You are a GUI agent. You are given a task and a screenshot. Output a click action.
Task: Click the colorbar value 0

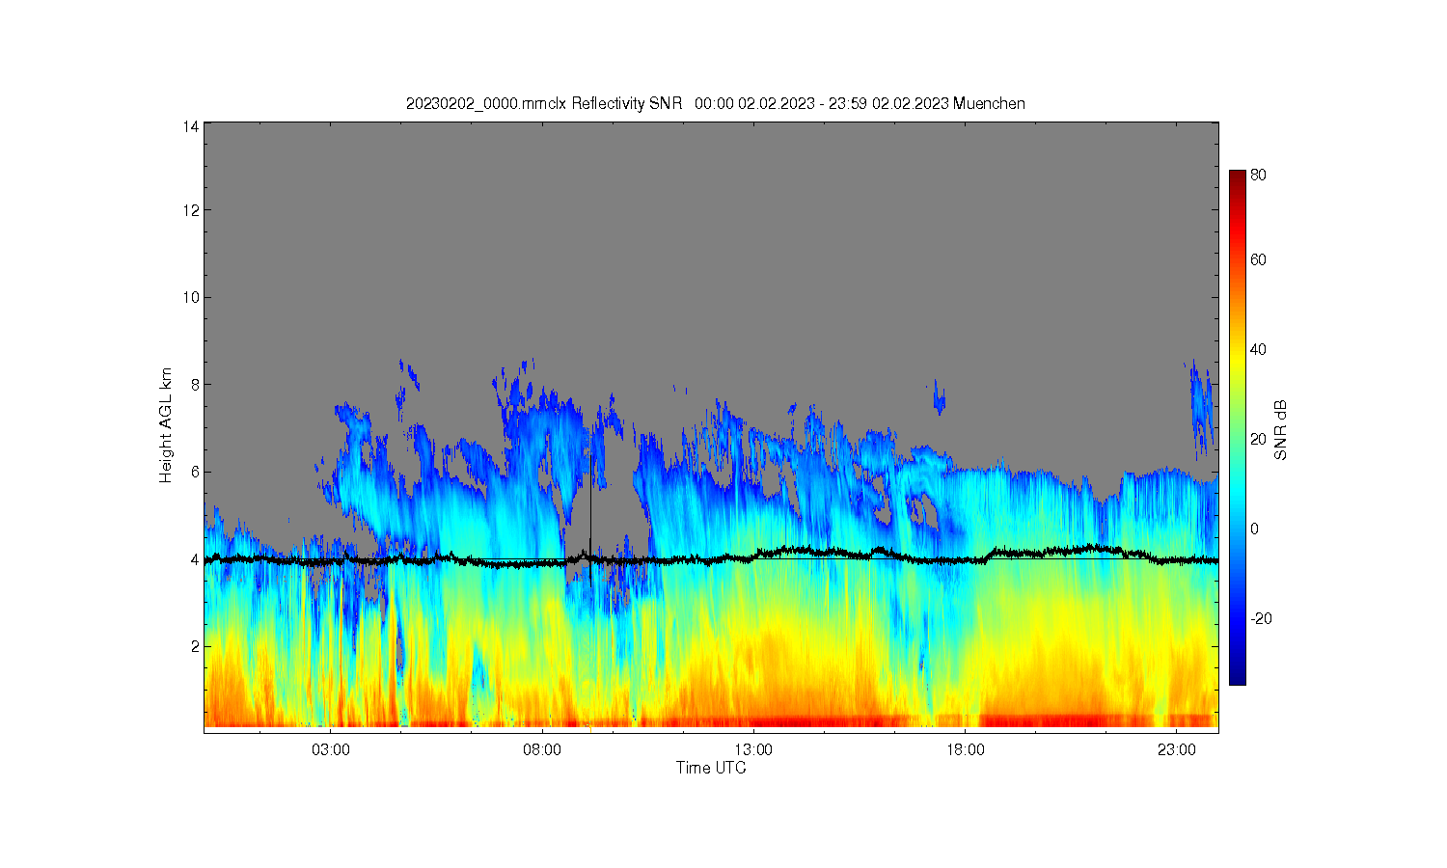point(1254,529)
